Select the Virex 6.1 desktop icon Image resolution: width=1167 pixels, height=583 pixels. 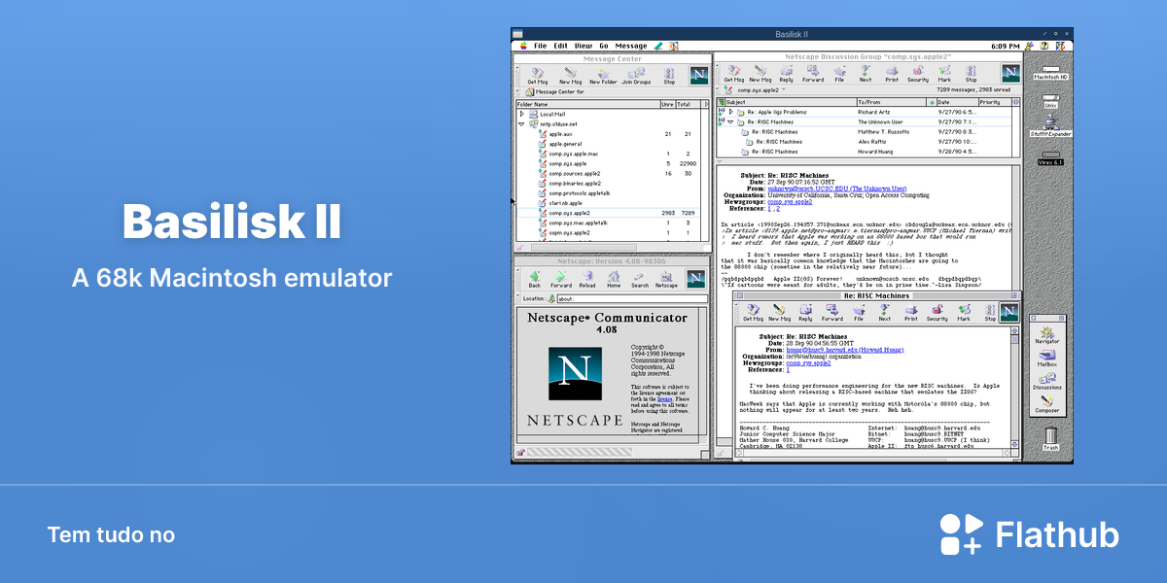point(1051,158)
